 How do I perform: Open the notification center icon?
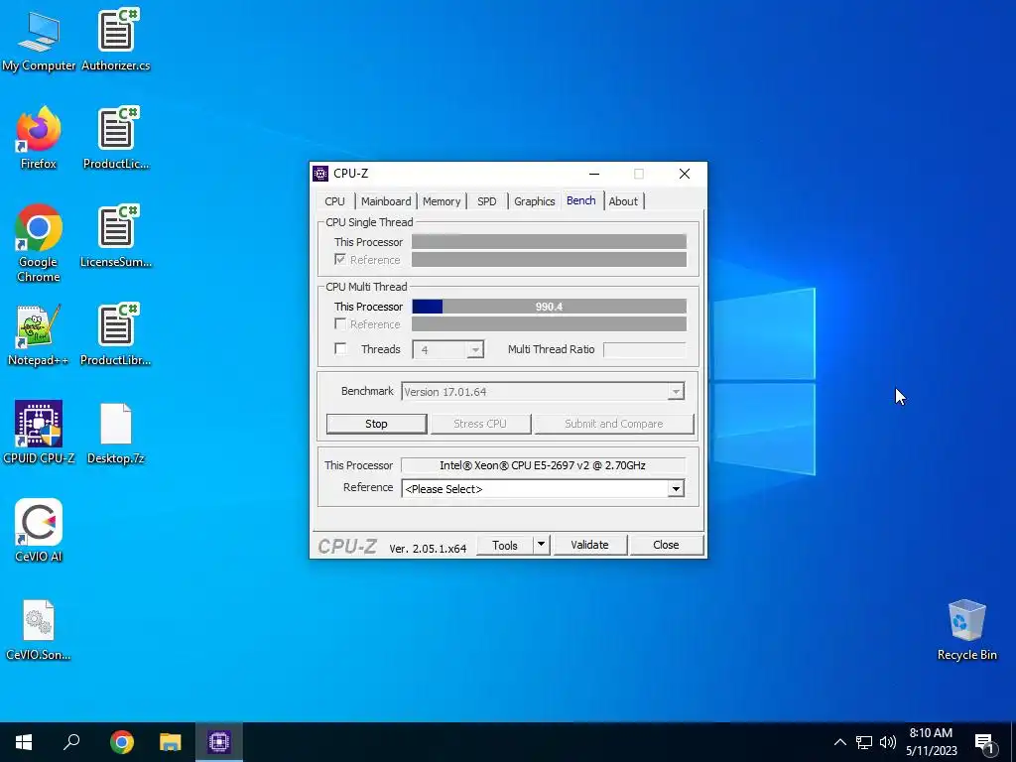coord(985,743)
